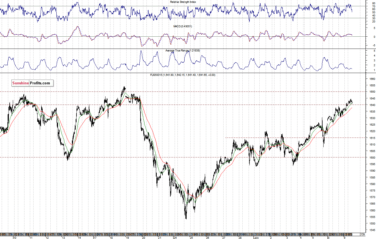The height and width of the screenshot is (239, 376).
Task: Click date 9 on the time axis
Action: 345,237
